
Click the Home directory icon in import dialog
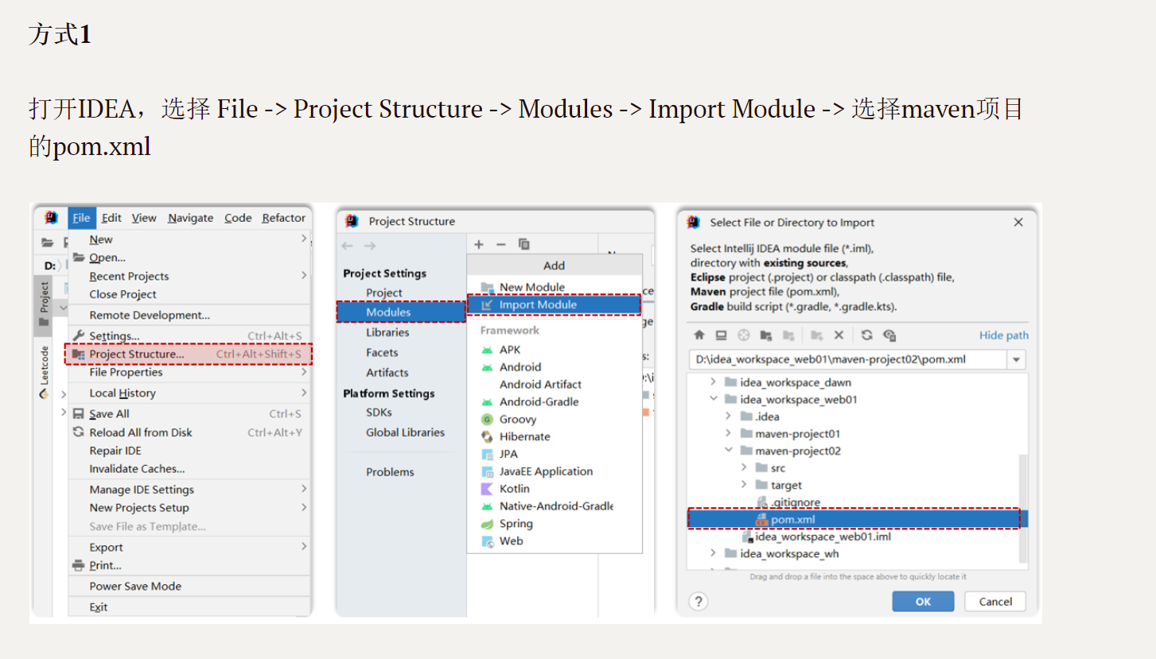coord(699,335)
